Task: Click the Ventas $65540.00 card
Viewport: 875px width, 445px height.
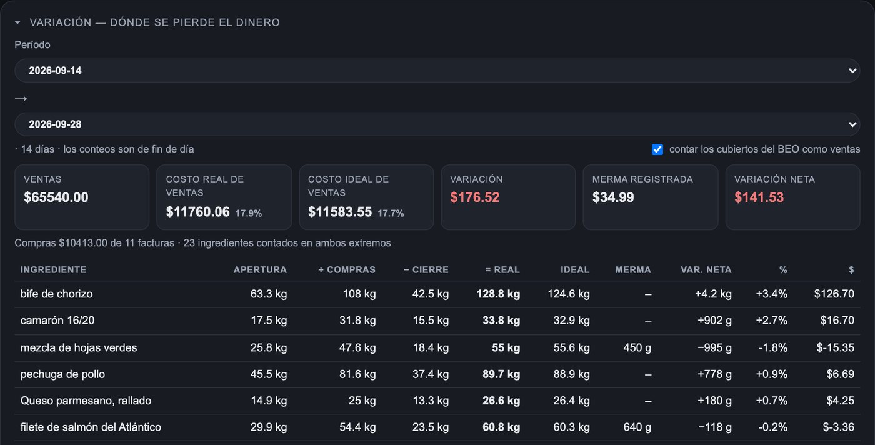Action: coord(82,197)
